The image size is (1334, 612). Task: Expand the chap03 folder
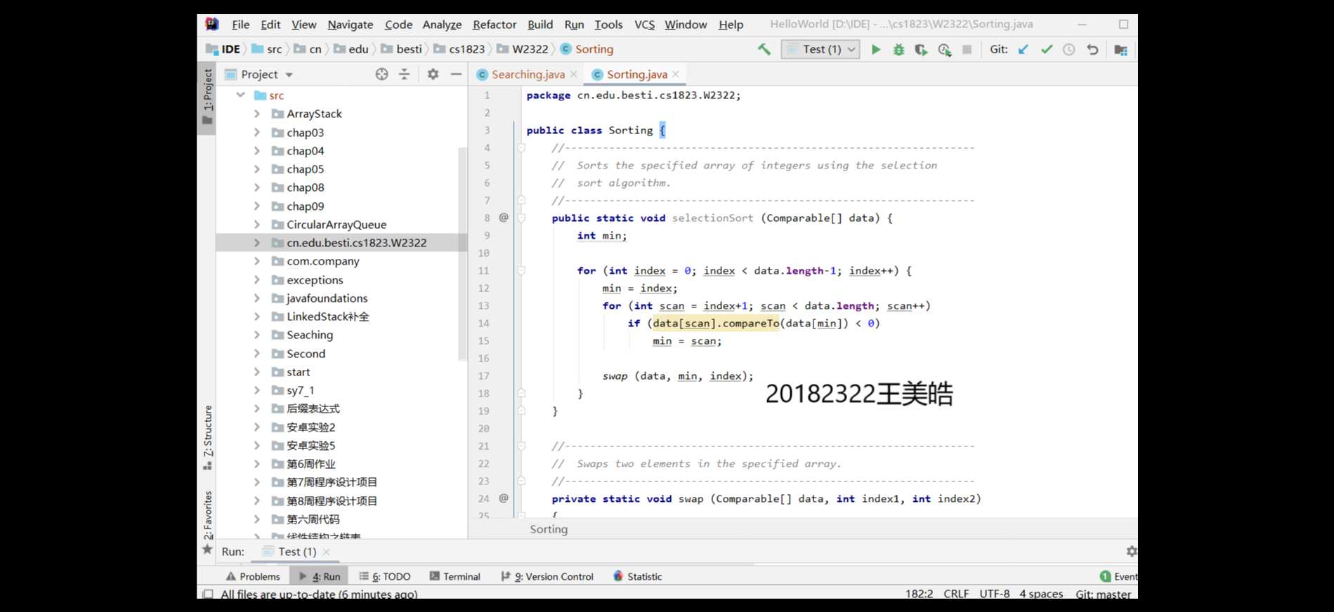coord(257,133)
